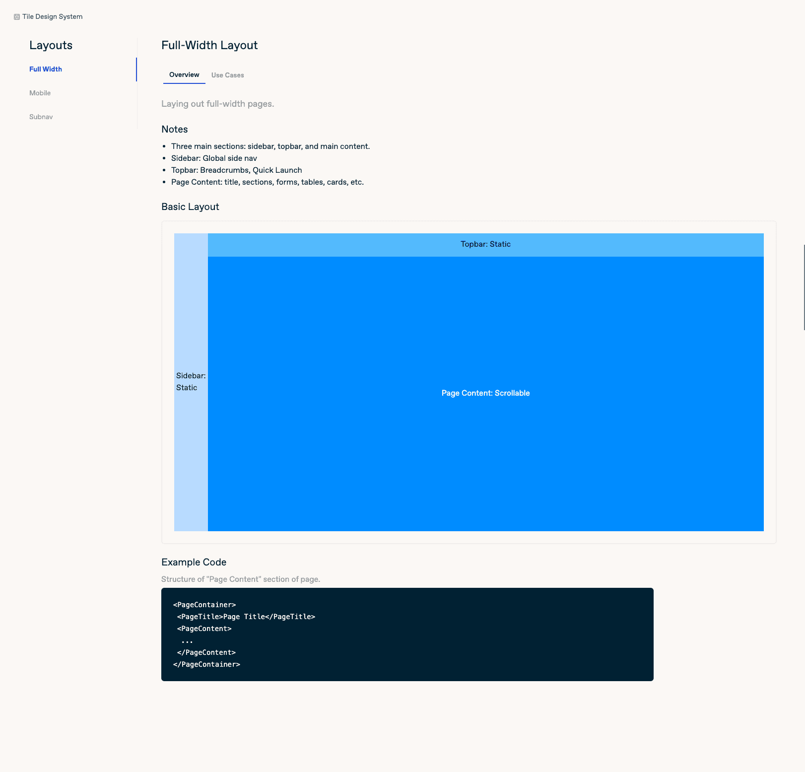Screen dimensions: 805x772
Task: Click the Example Code heading
Action: pyautogui.click(x=194, y=562)
